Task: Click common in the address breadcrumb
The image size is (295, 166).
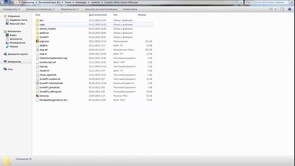Action: (95, 2)
